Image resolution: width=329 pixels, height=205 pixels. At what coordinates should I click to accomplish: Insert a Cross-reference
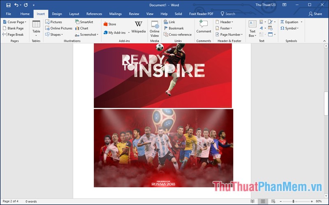pos(178,35)
